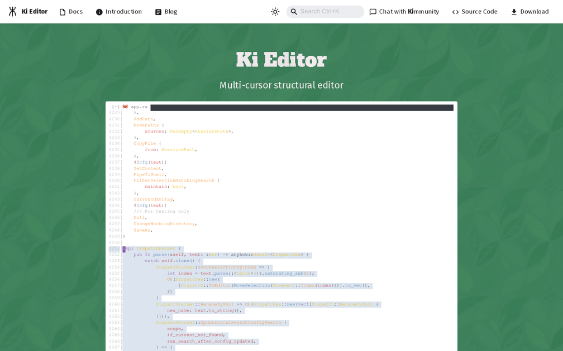The height and width of the screenshot is (351, 563).
Task: Click the 'pub fn parse' line
Action: [221, 255]
